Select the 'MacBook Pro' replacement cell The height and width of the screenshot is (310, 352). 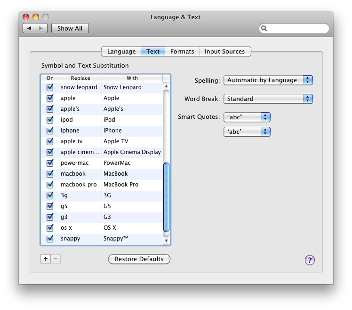click(x=132, y=184)
